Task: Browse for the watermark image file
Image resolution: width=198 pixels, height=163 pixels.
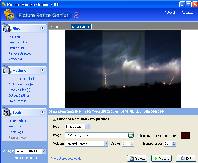Action: 131,135
